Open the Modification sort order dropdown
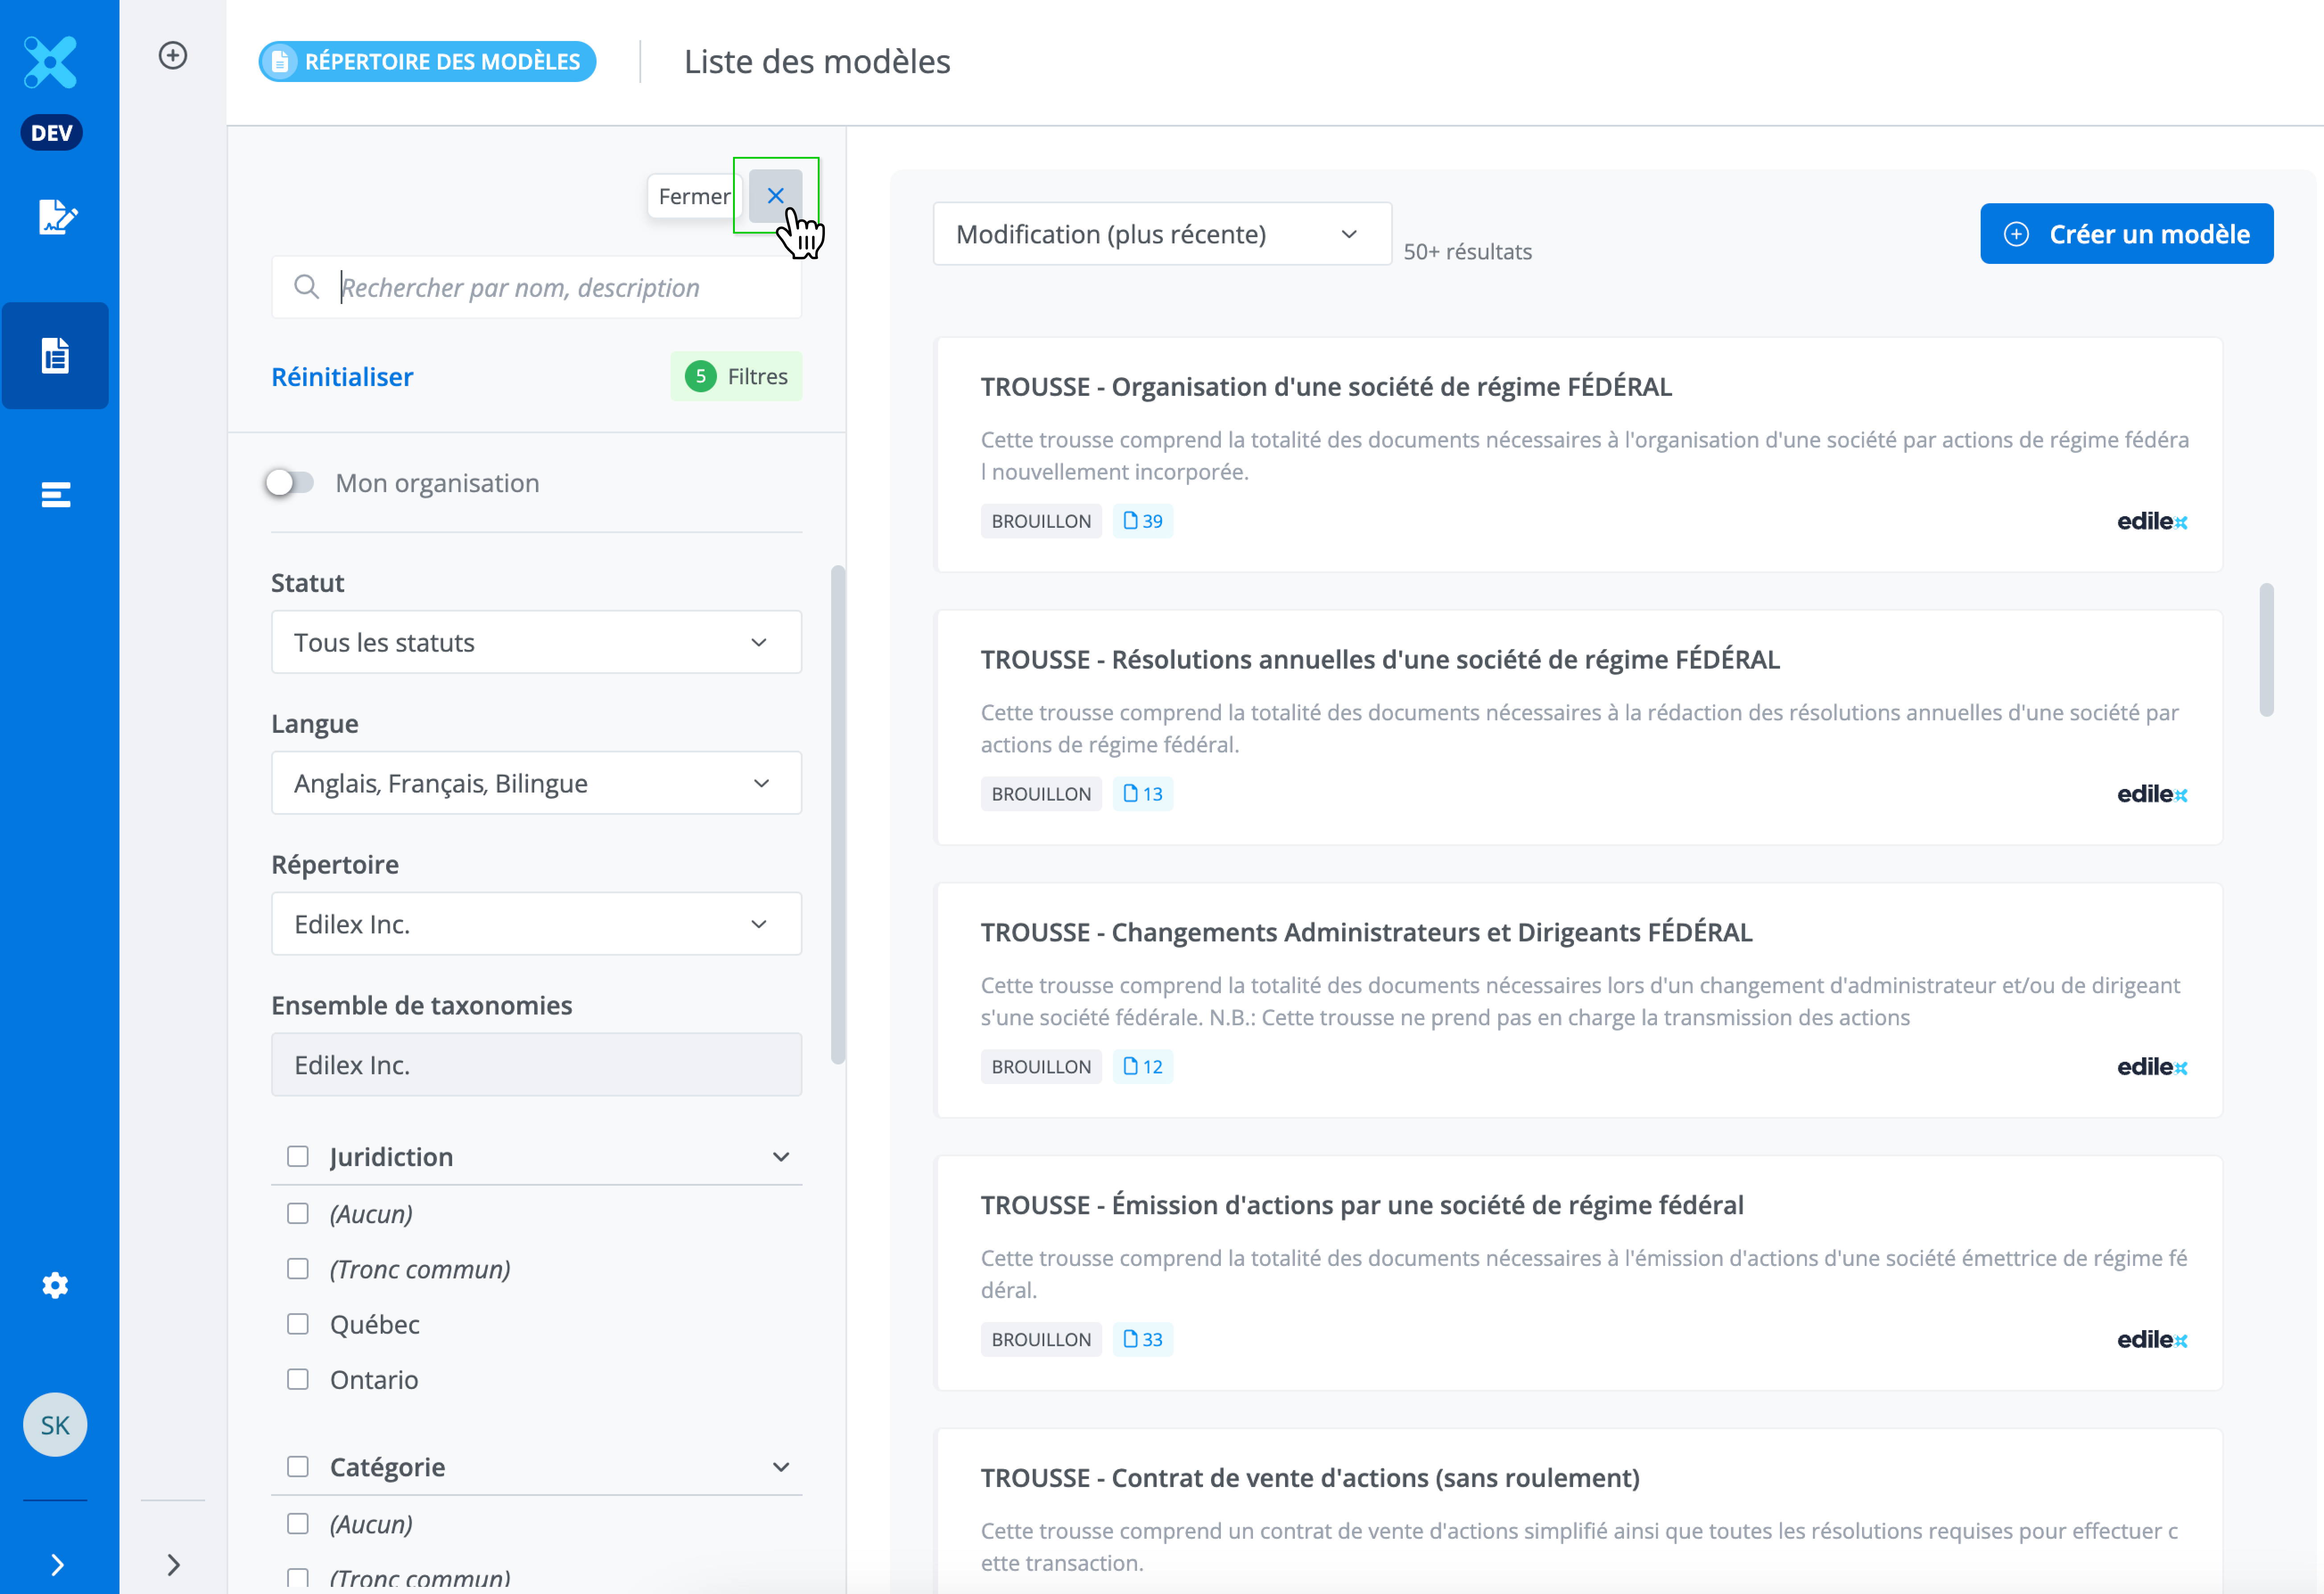Viewport: 2324px width, 1594px height. [1161, 235]
